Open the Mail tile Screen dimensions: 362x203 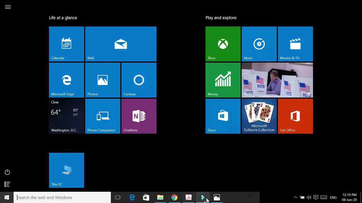coord(121,44)
